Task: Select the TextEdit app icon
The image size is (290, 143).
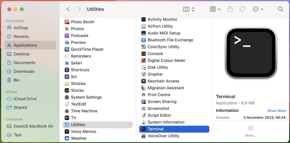Action: pyautogui.click(x=67, y=104)
